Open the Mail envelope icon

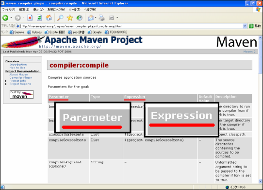pyautogui.click(x=91, y=17)
